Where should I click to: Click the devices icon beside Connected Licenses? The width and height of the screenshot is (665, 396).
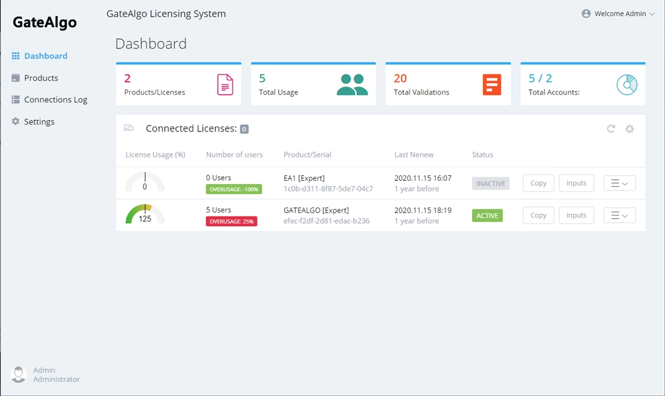click(x=128, y=128)
